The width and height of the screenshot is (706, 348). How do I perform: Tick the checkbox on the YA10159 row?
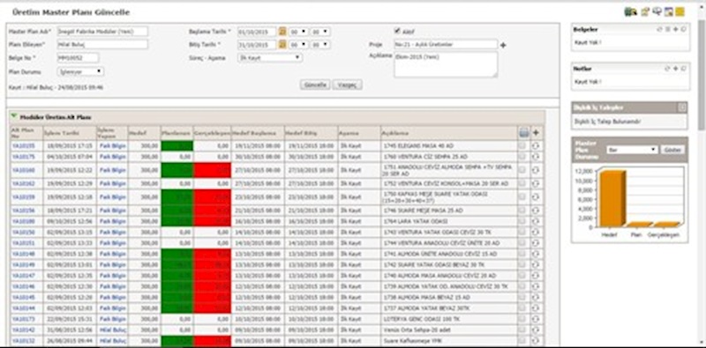click(522, 197)
